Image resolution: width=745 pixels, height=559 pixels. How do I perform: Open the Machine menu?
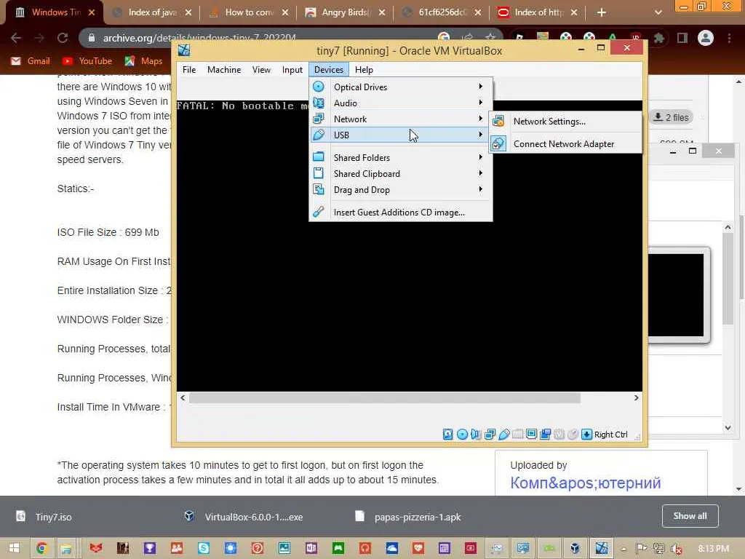224,69
